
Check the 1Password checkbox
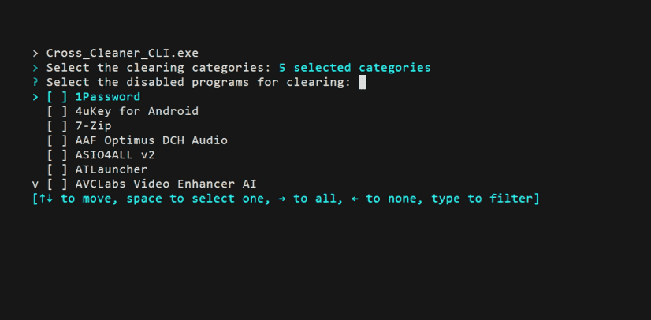point(57,97)
